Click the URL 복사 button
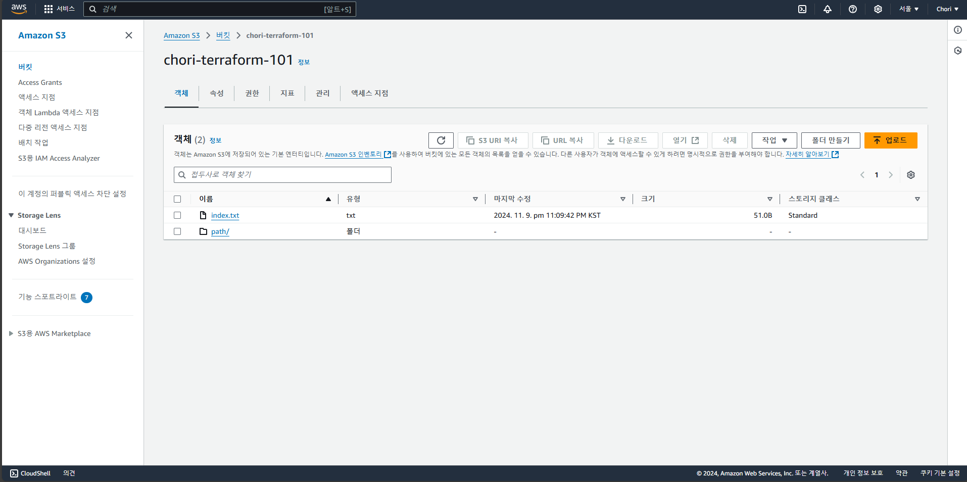 coord(563,140)
